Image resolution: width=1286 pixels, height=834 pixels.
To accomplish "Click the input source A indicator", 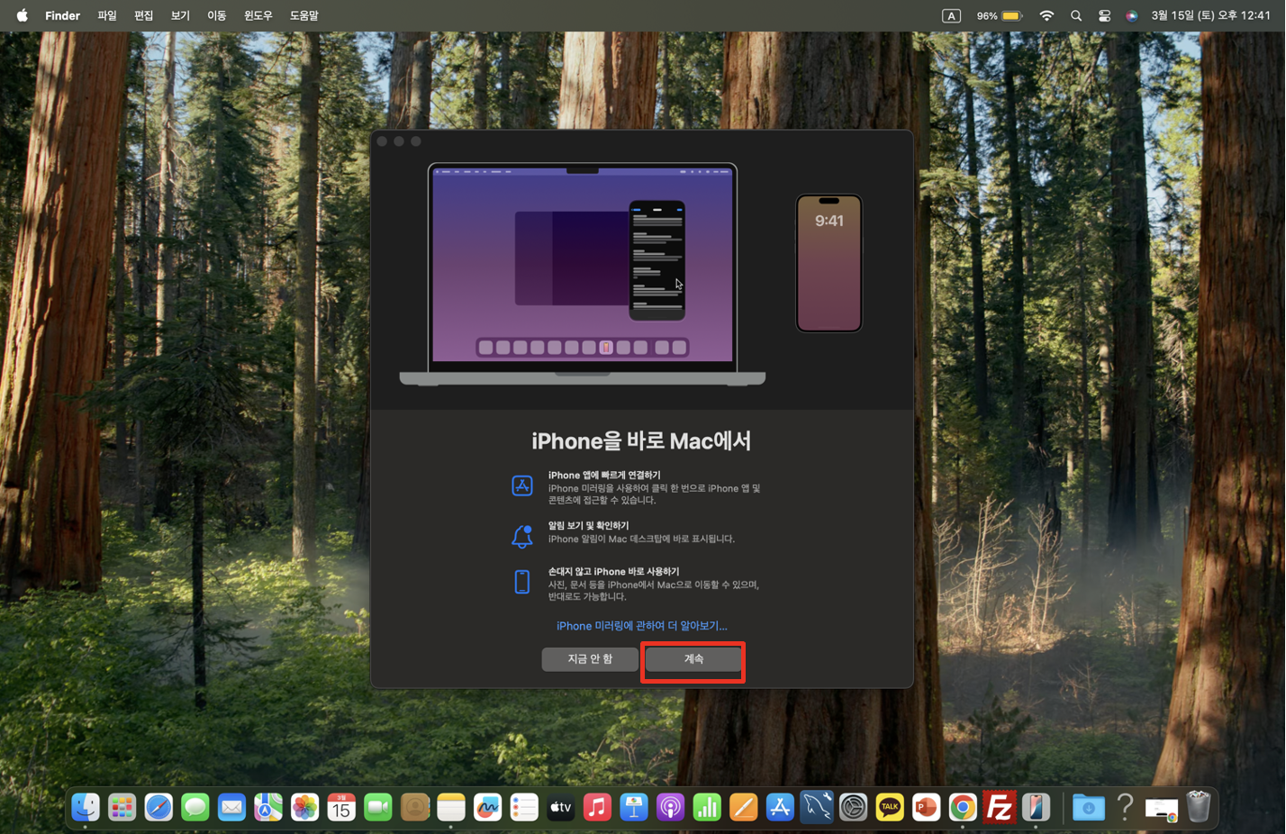I will coord(951,15).
